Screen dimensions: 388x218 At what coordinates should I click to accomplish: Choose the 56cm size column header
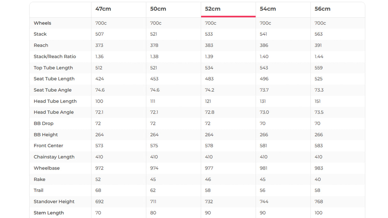(x=322, y=9)
